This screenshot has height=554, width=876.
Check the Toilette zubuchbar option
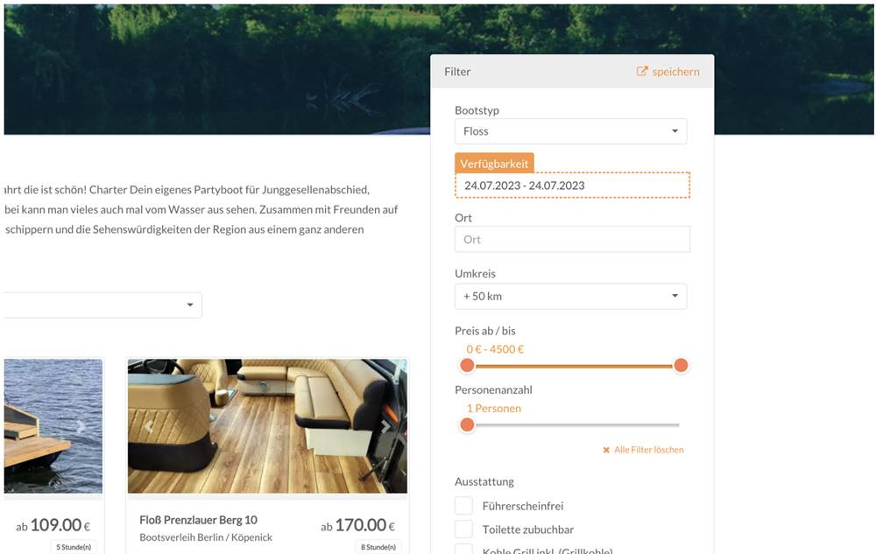[x=463, y=529]
